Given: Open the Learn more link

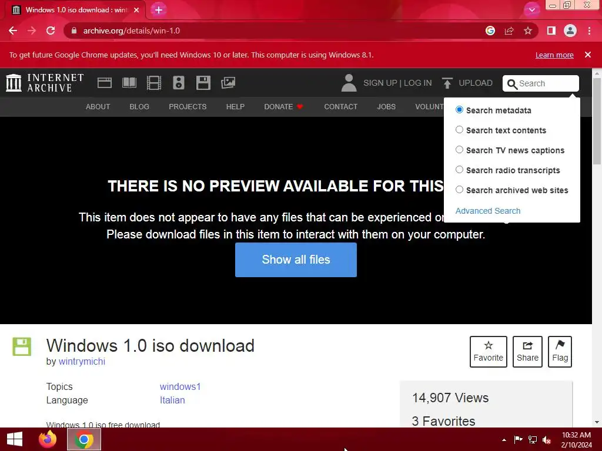Looking at the screenshot, I should 554,55.
